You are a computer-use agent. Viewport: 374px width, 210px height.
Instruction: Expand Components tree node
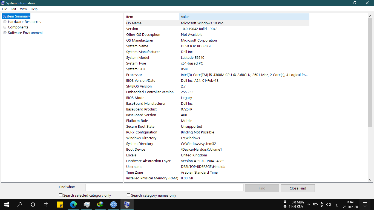[x=5, y=27]
